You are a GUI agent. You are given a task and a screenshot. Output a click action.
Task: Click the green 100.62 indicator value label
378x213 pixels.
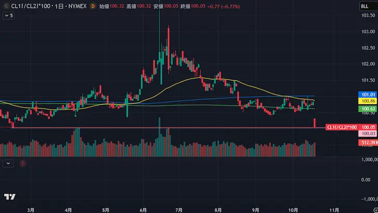(x=367, y=109)
